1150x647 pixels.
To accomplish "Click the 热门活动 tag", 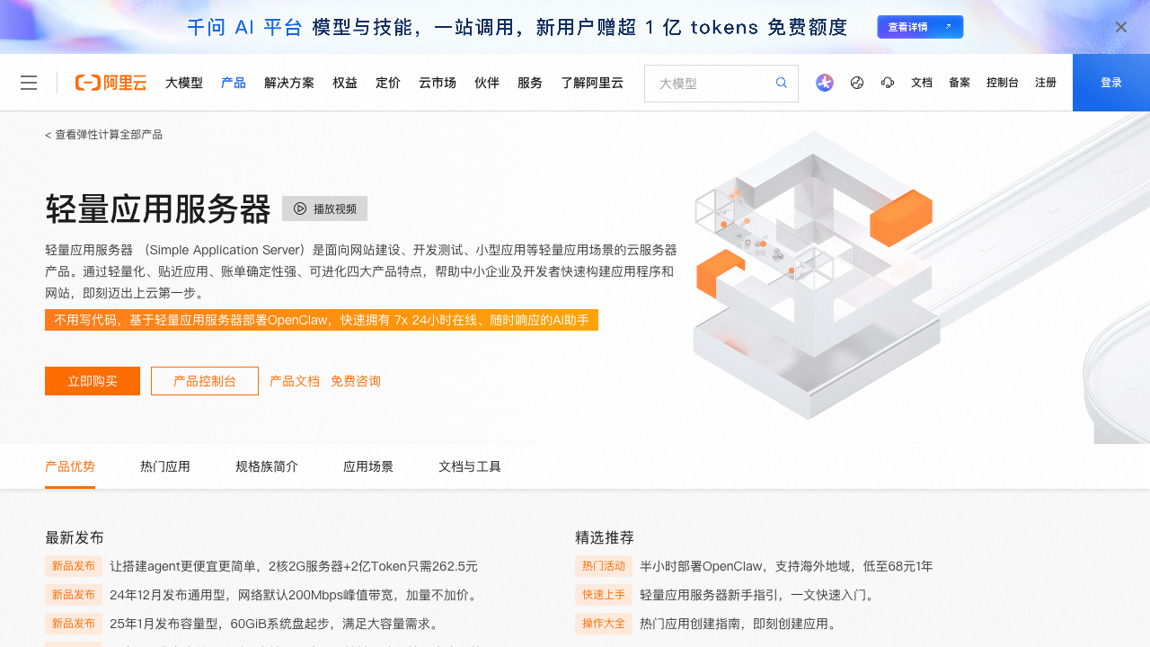I will pos(604,566).
